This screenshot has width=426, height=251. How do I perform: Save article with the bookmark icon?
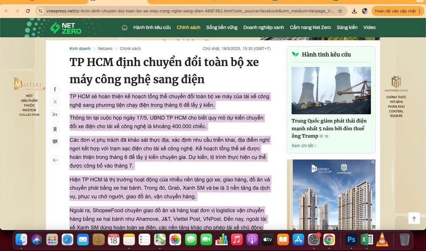pyautogui.click(x=55, y=129)
